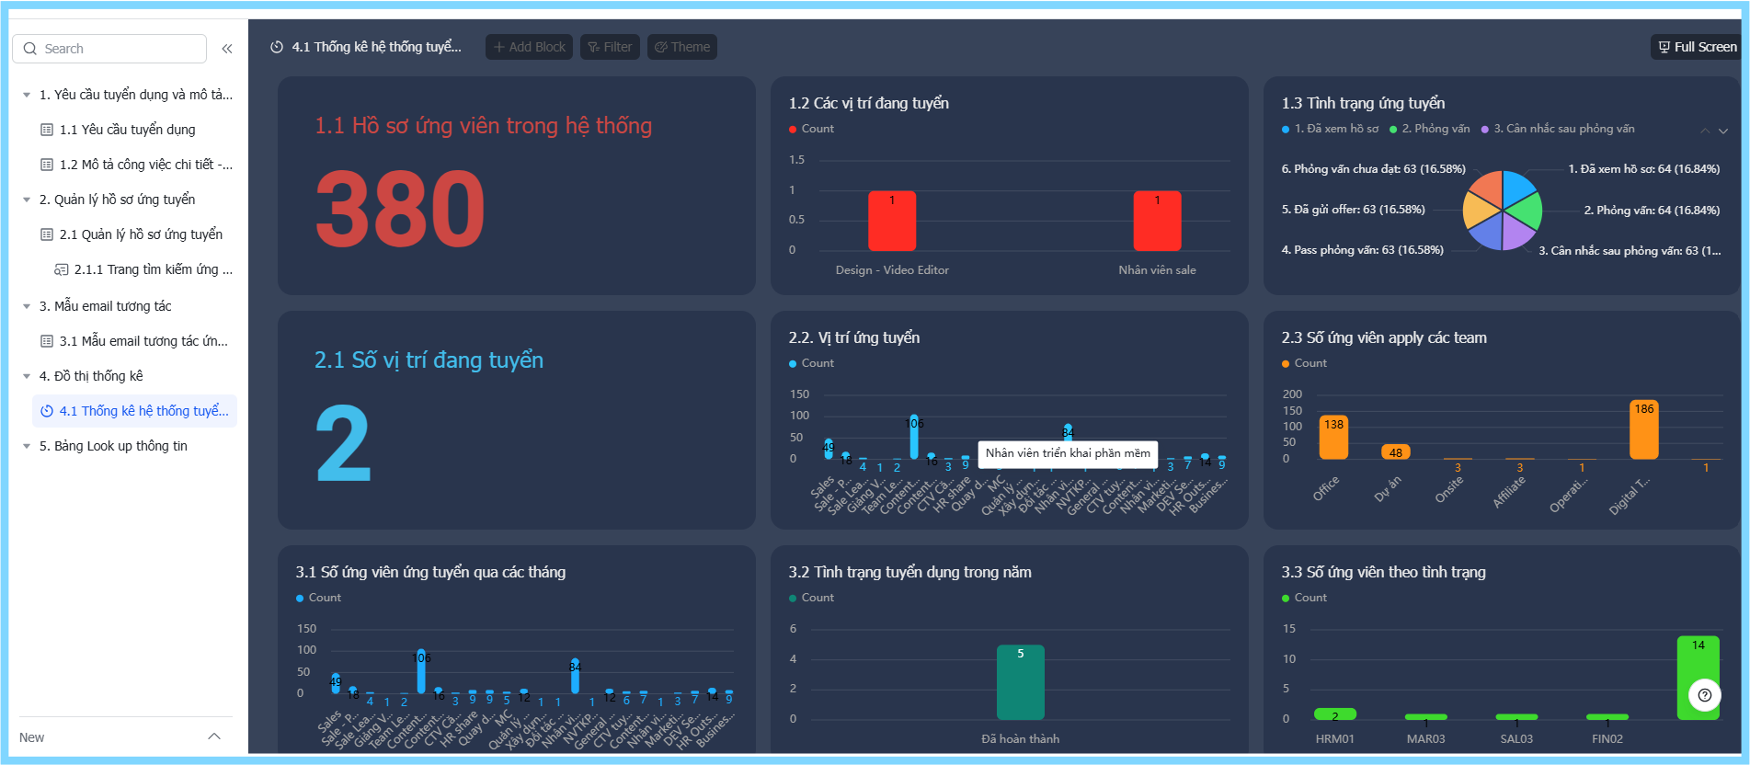
Task: Open the help question-mark button
Action: [1705, 695]
